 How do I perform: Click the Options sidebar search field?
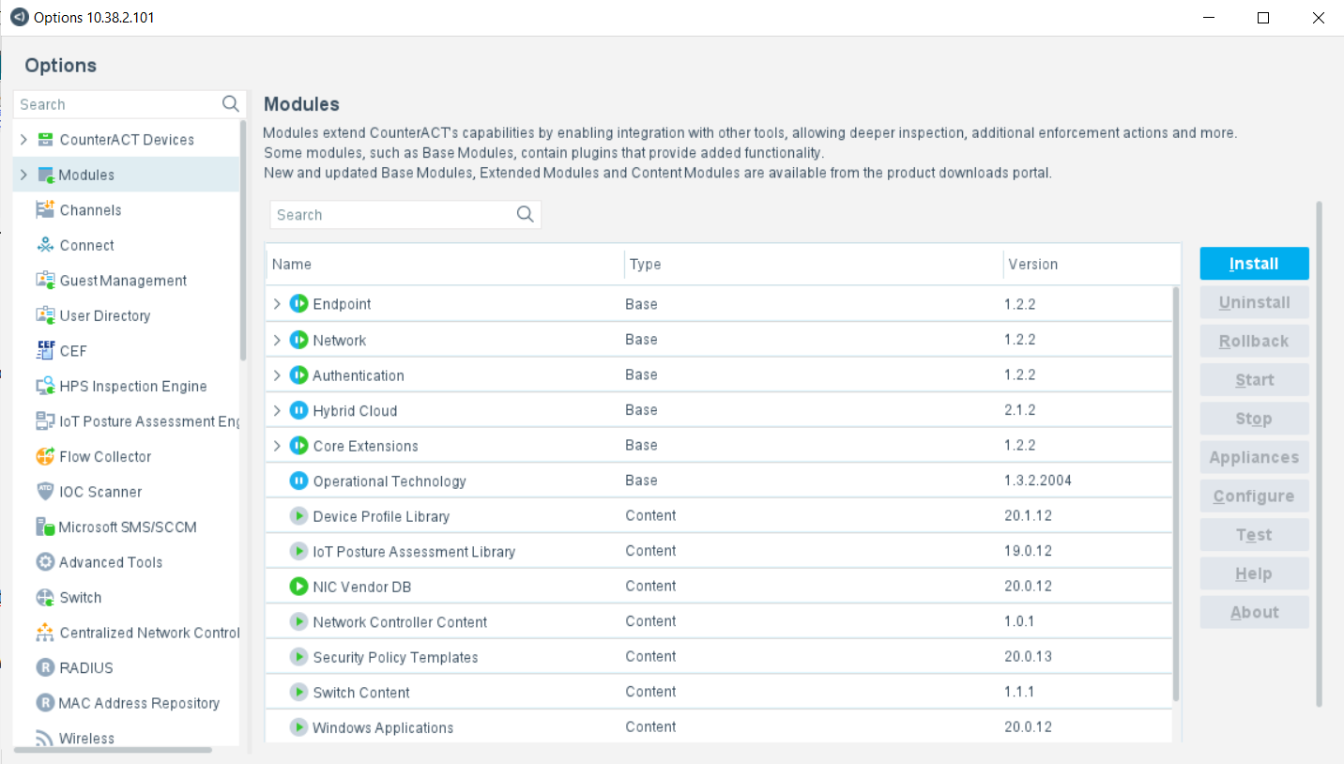click(117, 104)
